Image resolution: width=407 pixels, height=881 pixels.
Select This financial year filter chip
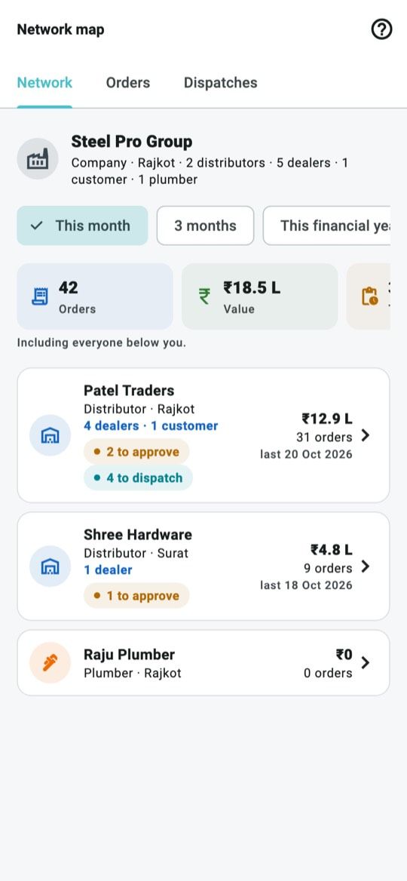point(326,226)
